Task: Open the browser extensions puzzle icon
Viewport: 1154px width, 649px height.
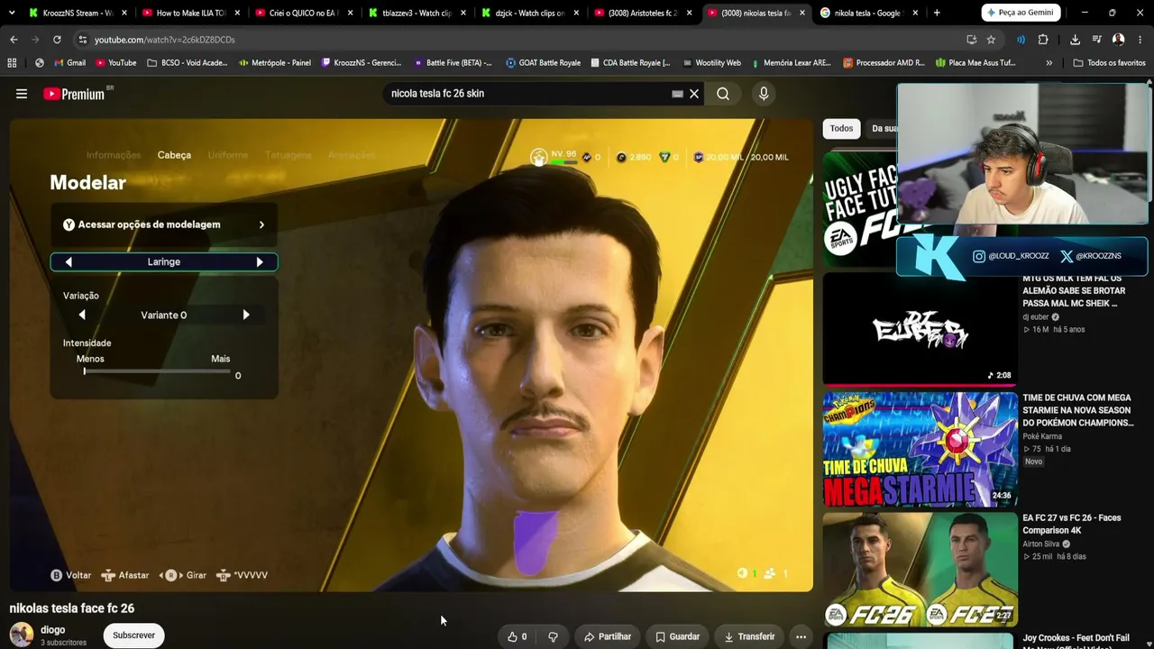Action: coord(1043,40)
